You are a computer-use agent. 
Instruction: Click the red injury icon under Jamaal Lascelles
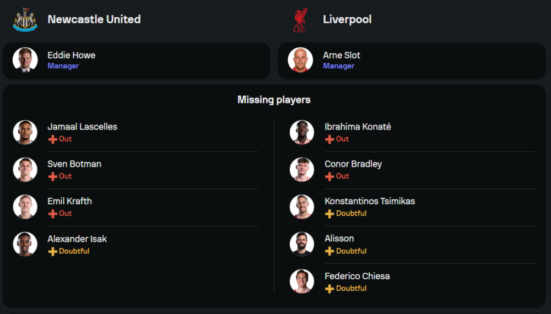coord(52,139)
